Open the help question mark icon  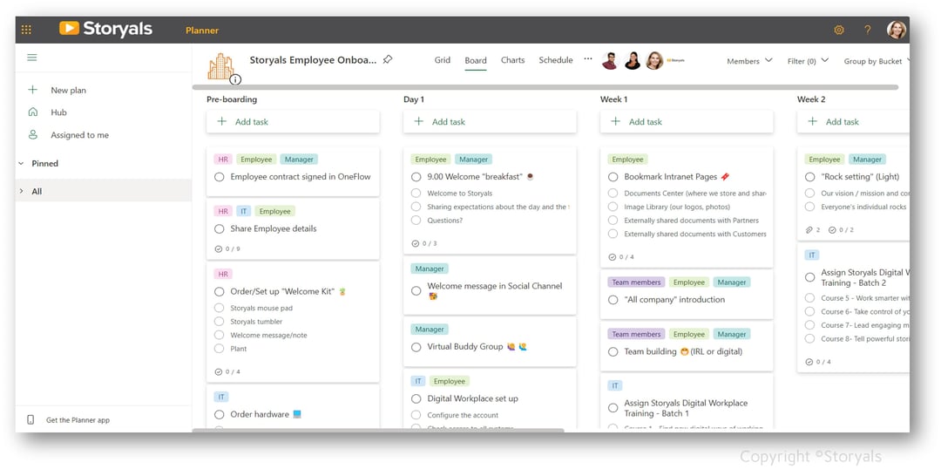point(867,30)
